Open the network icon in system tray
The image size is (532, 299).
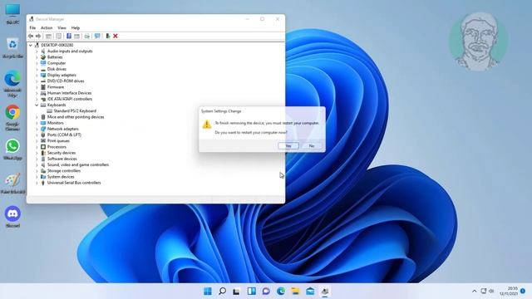[x=484, y=291]
